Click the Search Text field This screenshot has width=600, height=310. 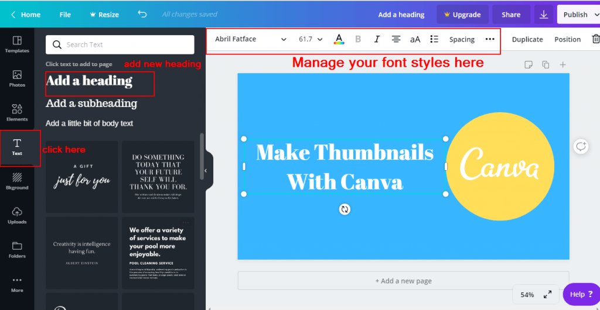(x=120, y=44)
